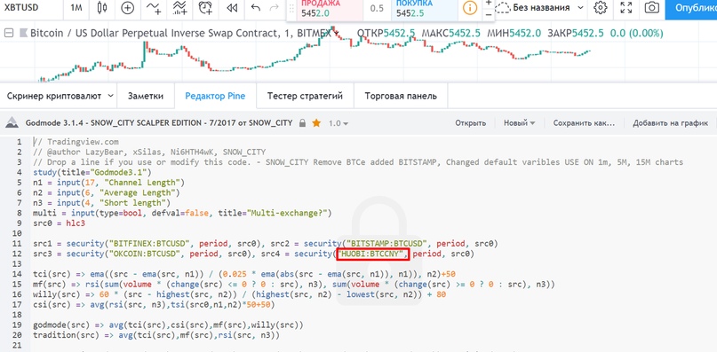Decrease order quantity with minus button
Screen dimensions: 717x352
489,14
